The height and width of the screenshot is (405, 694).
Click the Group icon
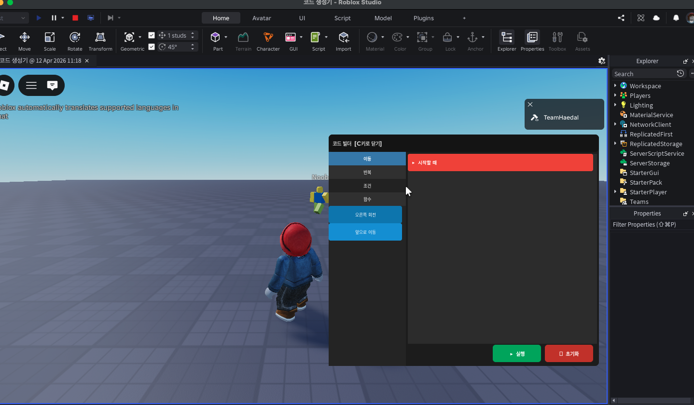coord(422,37)
